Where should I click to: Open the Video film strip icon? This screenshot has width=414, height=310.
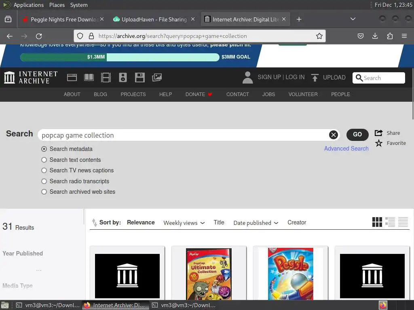click(106, 77)
